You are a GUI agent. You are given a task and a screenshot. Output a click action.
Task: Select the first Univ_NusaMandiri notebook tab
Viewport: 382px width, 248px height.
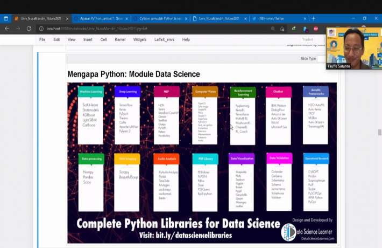click(x=41, y=18)
